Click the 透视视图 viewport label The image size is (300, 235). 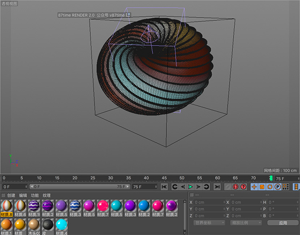click(x=9, y=4)
